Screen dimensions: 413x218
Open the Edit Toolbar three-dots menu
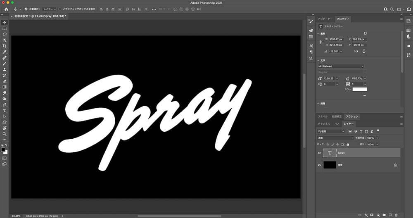pos(5,140)
